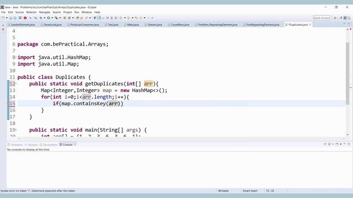Click the Search flashlight toolbar icon
This screenshot has height=198, width=353.
(86, 18)
